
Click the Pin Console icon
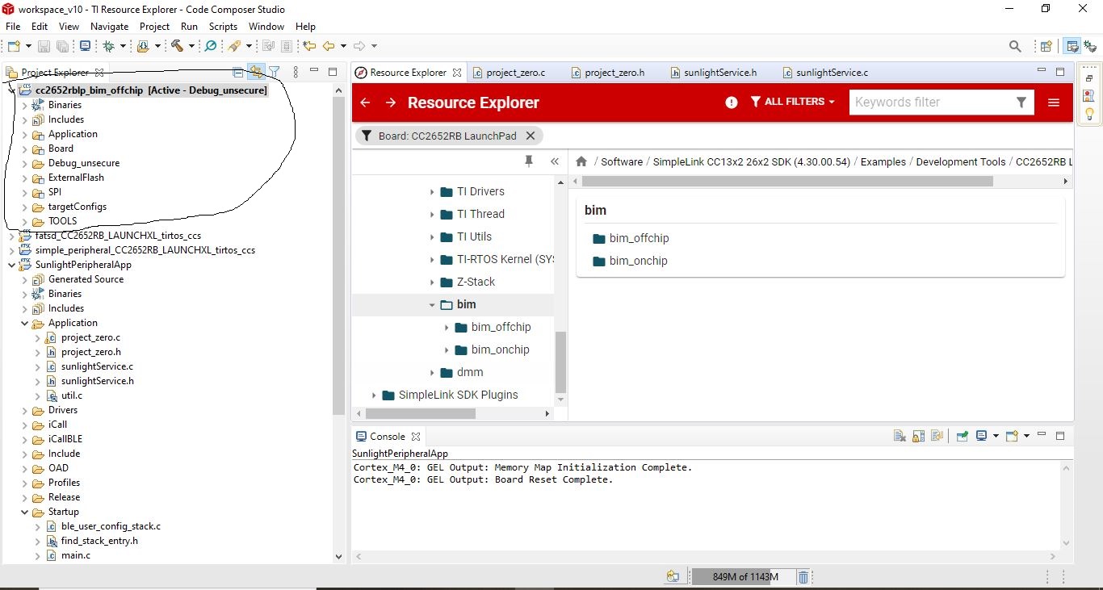[x=963, y=436]
